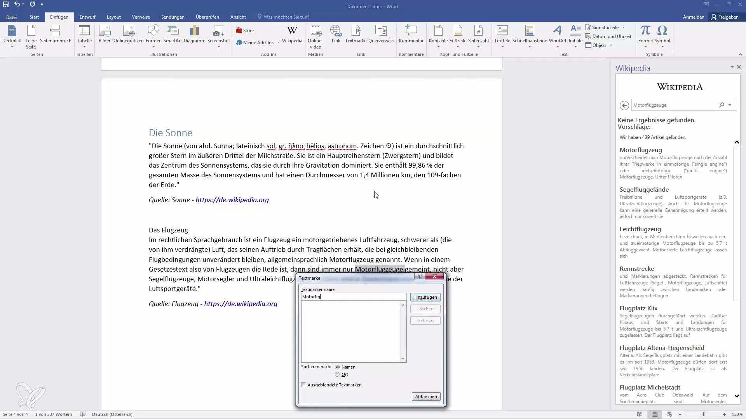Click the Link hyperlink icon

pyautogui.click(x=336, y=34)
